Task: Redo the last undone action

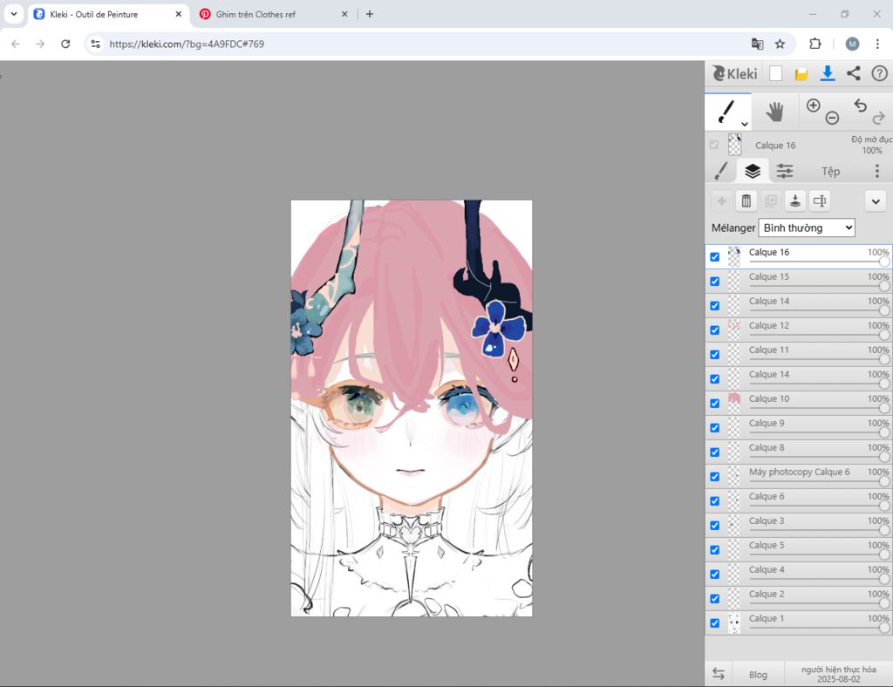Action: click(879, 118)
